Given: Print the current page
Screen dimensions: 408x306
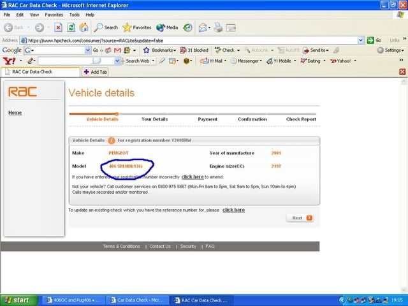Looking at the screenshot, I should [218, 27].
